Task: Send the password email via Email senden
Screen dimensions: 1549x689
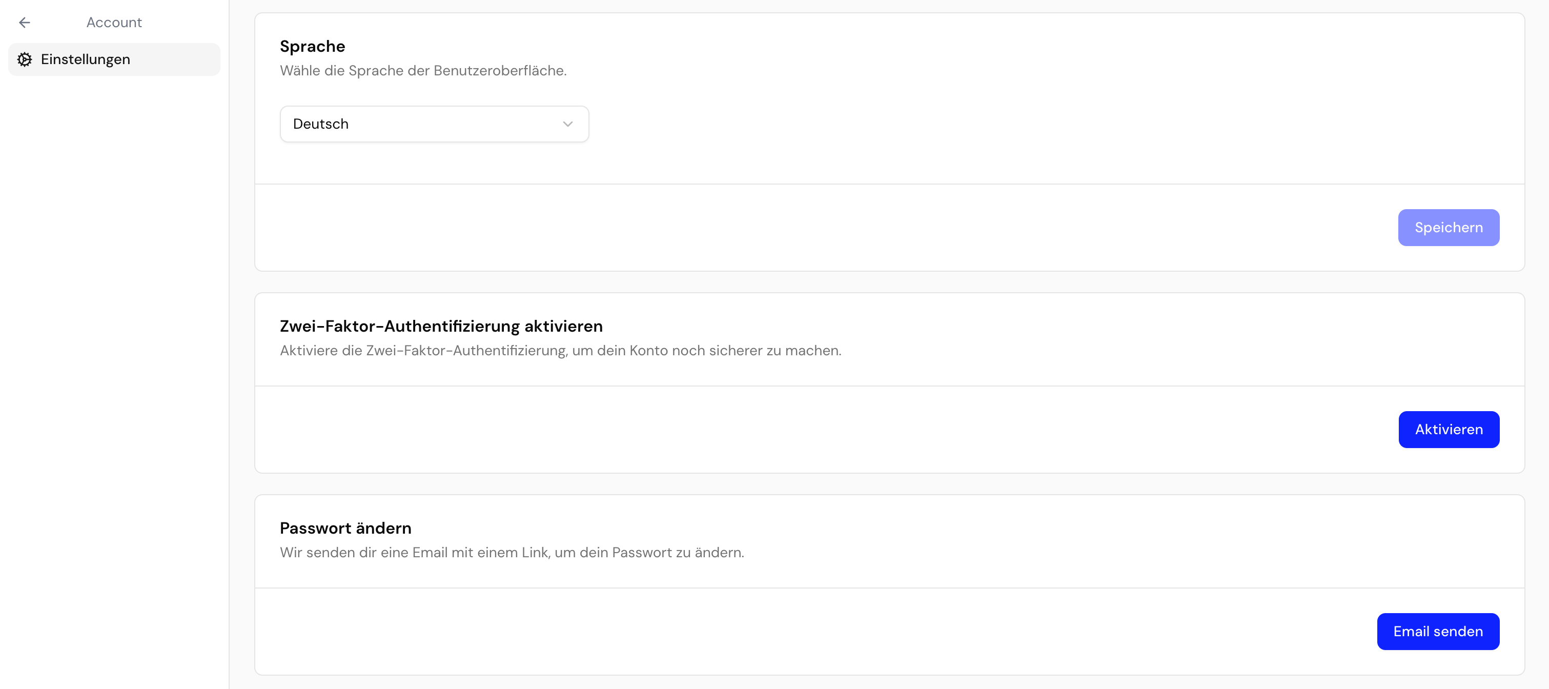Action: 1438,631
